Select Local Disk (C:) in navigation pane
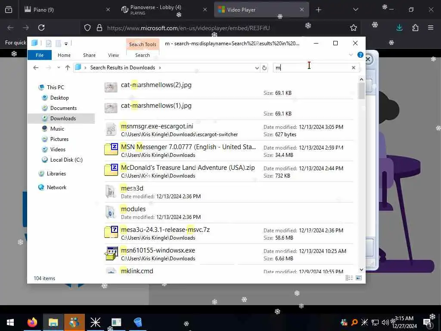The height and width of the screenshot is (331, 441). point(66,160)
